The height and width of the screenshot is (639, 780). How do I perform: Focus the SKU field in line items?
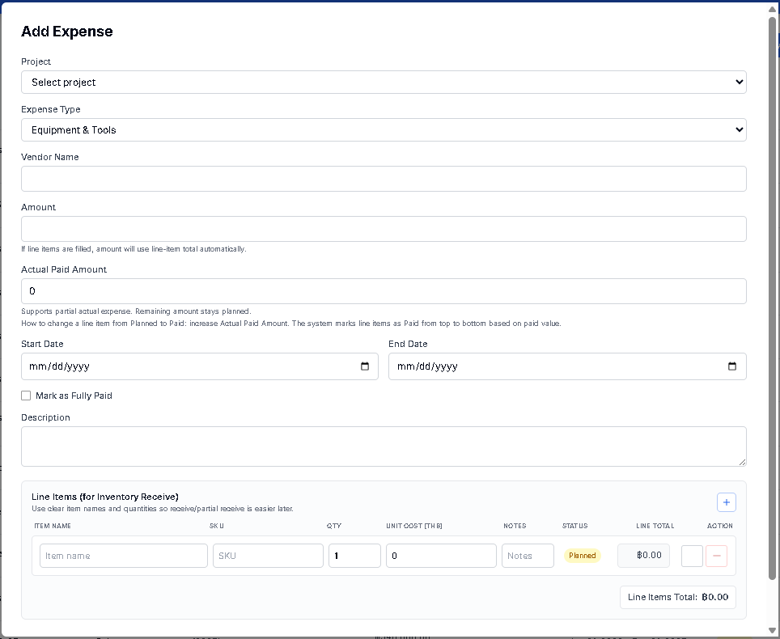click(x=268, y=556)
